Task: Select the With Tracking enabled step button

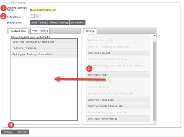Action: 39,23
